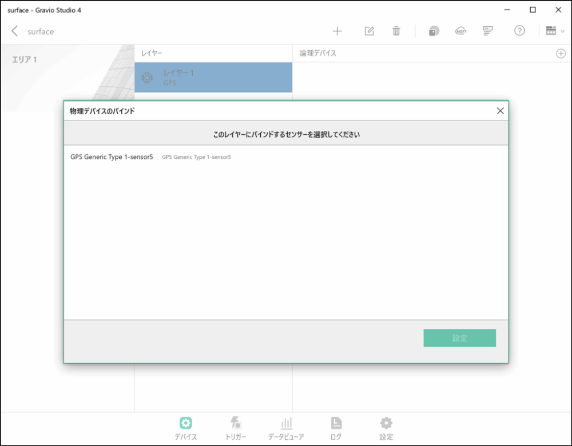Open the 設定 tab at bottom
Viewport: 572px width, 446px height.
click(x=386, y=427)
